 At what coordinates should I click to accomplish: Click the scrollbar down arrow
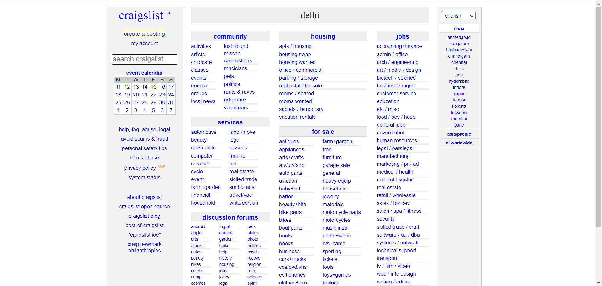[599, 283]
